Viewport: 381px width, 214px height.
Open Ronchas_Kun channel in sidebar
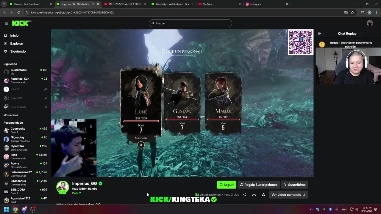(25, 81)
